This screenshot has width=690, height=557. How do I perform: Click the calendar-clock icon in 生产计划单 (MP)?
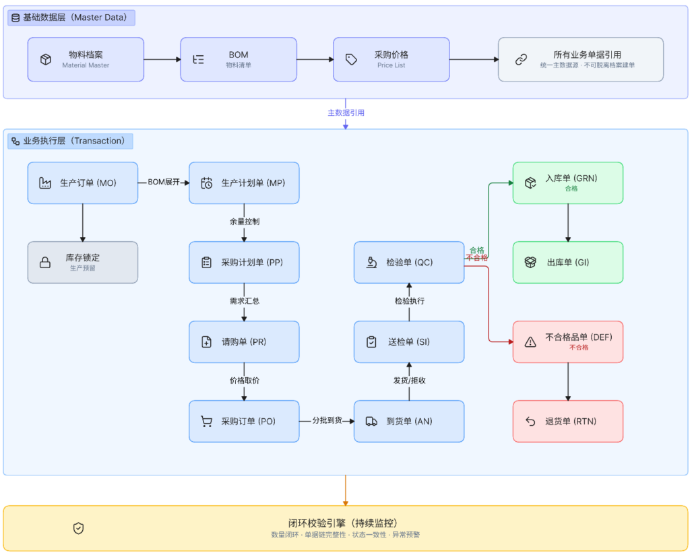click(x=206, y=183)
